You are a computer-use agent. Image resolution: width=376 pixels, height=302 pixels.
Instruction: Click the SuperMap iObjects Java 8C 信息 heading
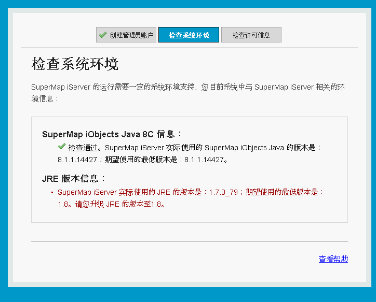tap(112, 134)
